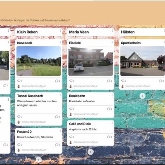Open the Kusebach meadow photo
Viewport: 165px width, 165px height.
(39, 61)
